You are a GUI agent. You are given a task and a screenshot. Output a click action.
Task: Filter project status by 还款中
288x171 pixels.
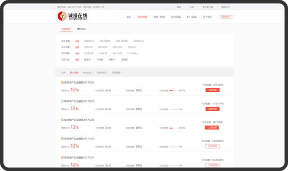(112, 60)
